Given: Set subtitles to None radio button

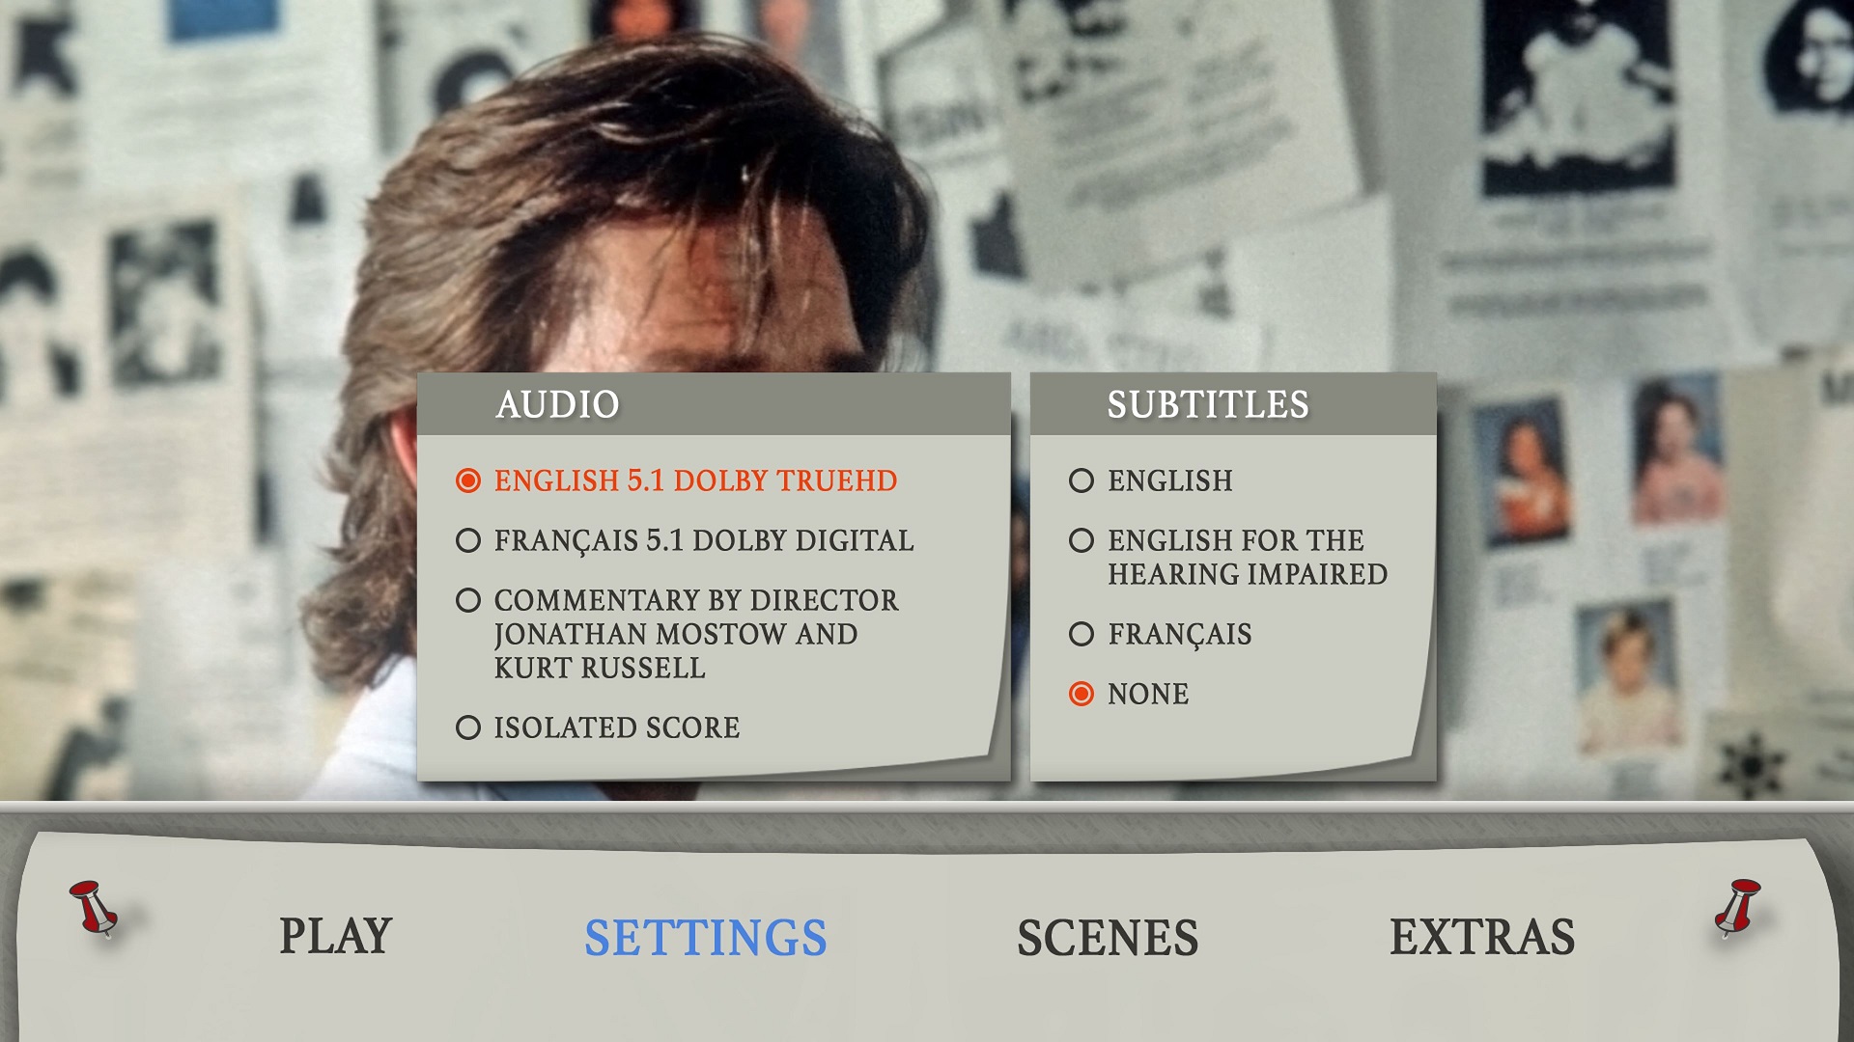Looking at the screenshot, I should pyautogui.click(x=1081, y=694).
